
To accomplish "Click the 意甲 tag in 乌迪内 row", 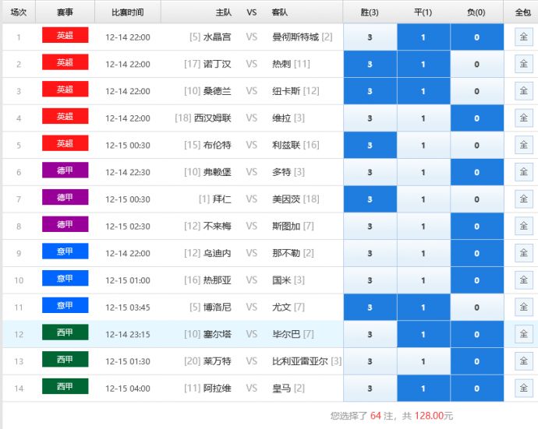I will coord(65,252).
